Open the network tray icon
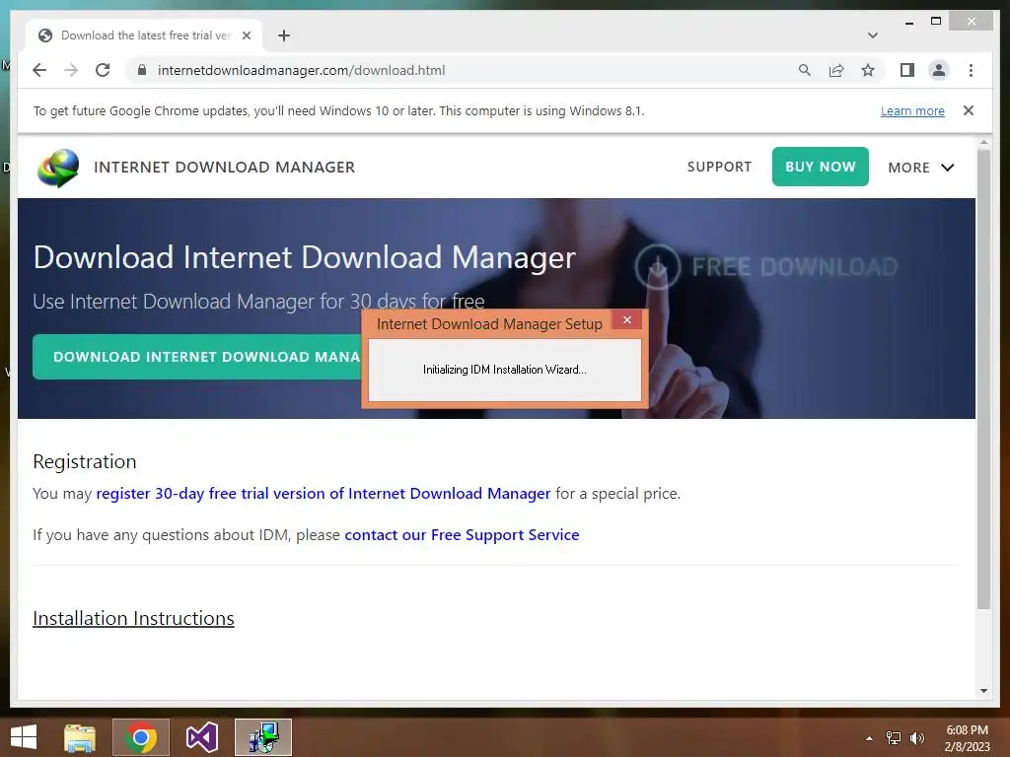Image resolution: width=1010 pixels, height=757 pixels. point(894,738)
